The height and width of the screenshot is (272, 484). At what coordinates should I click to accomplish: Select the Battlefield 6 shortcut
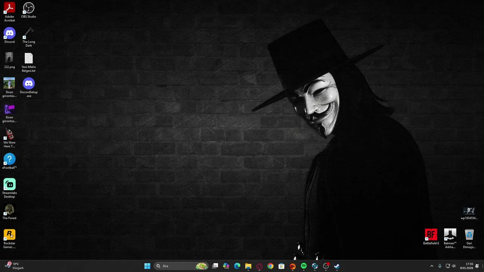pyautogui.click(x=431, y=237)
